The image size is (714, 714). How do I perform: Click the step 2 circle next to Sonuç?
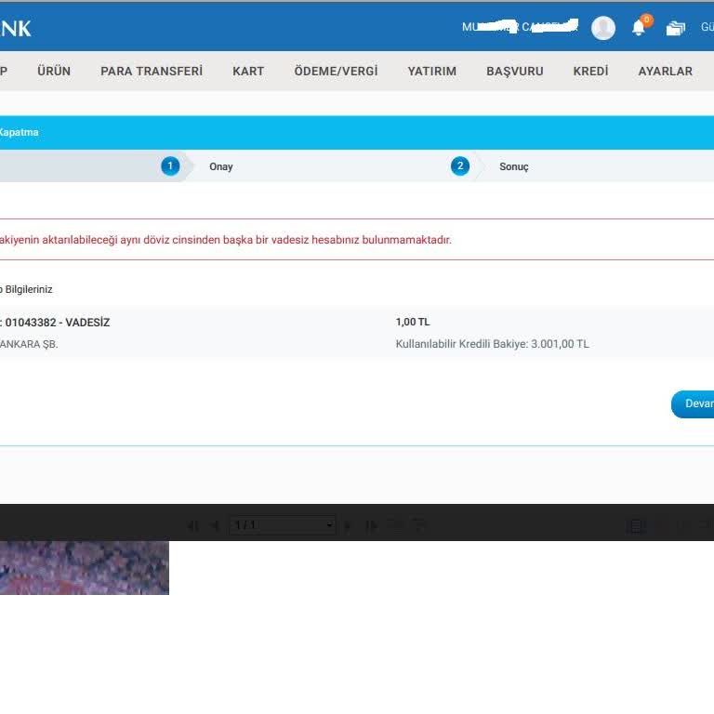(x=460, y=166)
